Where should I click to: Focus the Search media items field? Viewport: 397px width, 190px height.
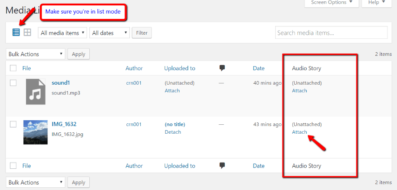point(331,33)
